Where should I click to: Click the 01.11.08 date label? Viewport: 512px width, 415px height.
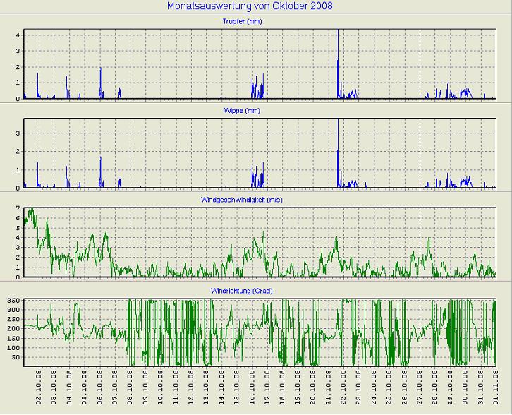(495, 387)
